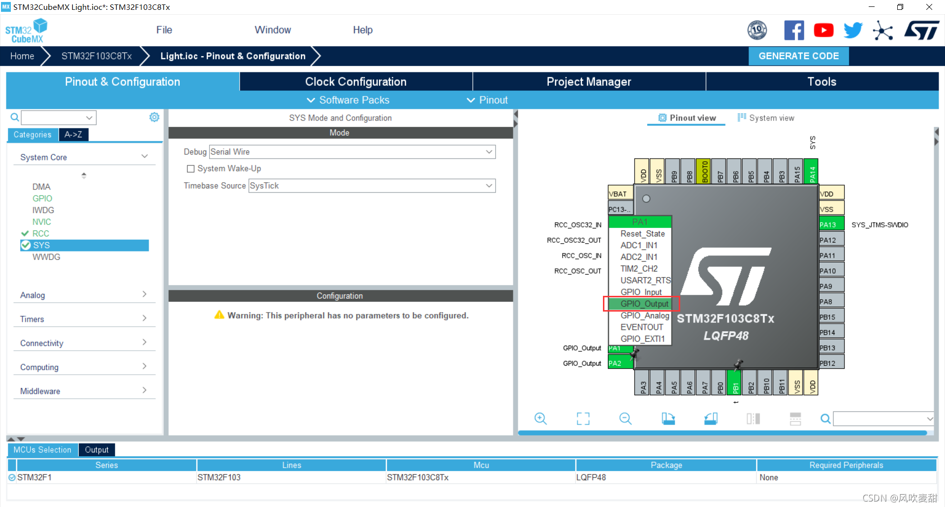The height and width of the screenshot is (507, 945).
Task: Open the categories settings gear icon
Action: pyautogui.click(x=154, y=117)
